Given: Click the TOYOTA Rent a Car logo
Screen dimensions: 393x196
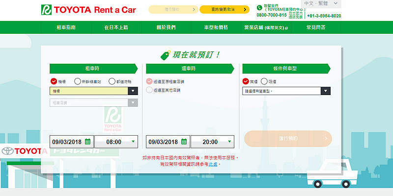Looking at the screenshot, I should pos(88,9).
